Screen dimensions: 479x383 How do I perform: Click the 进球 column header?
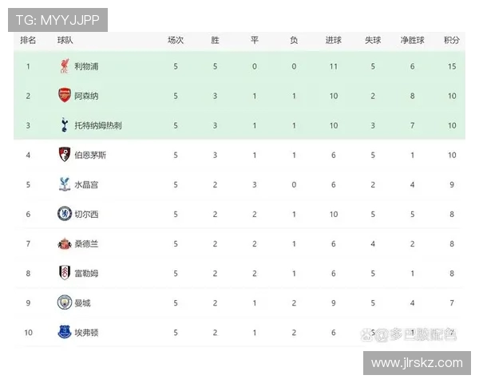(x=333, y=40)
